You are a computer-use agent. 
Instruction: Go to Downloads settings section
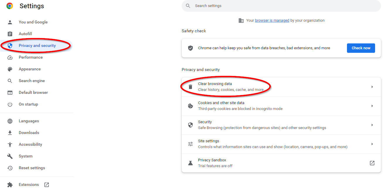tap(29, 133)
